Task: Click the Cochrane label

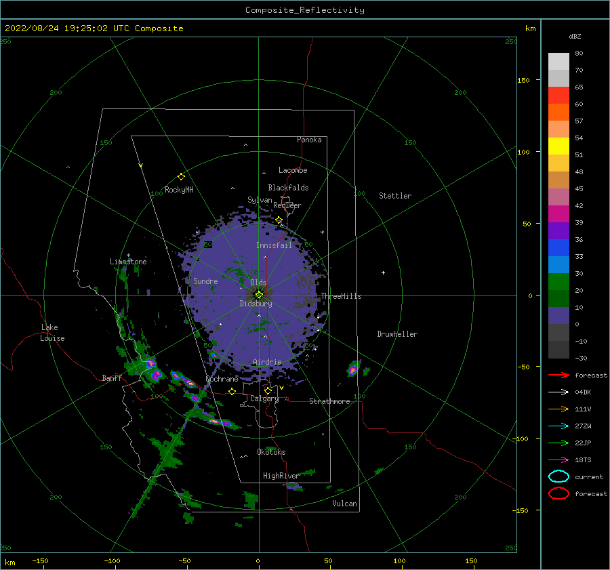Action: [x=222, y=379]
